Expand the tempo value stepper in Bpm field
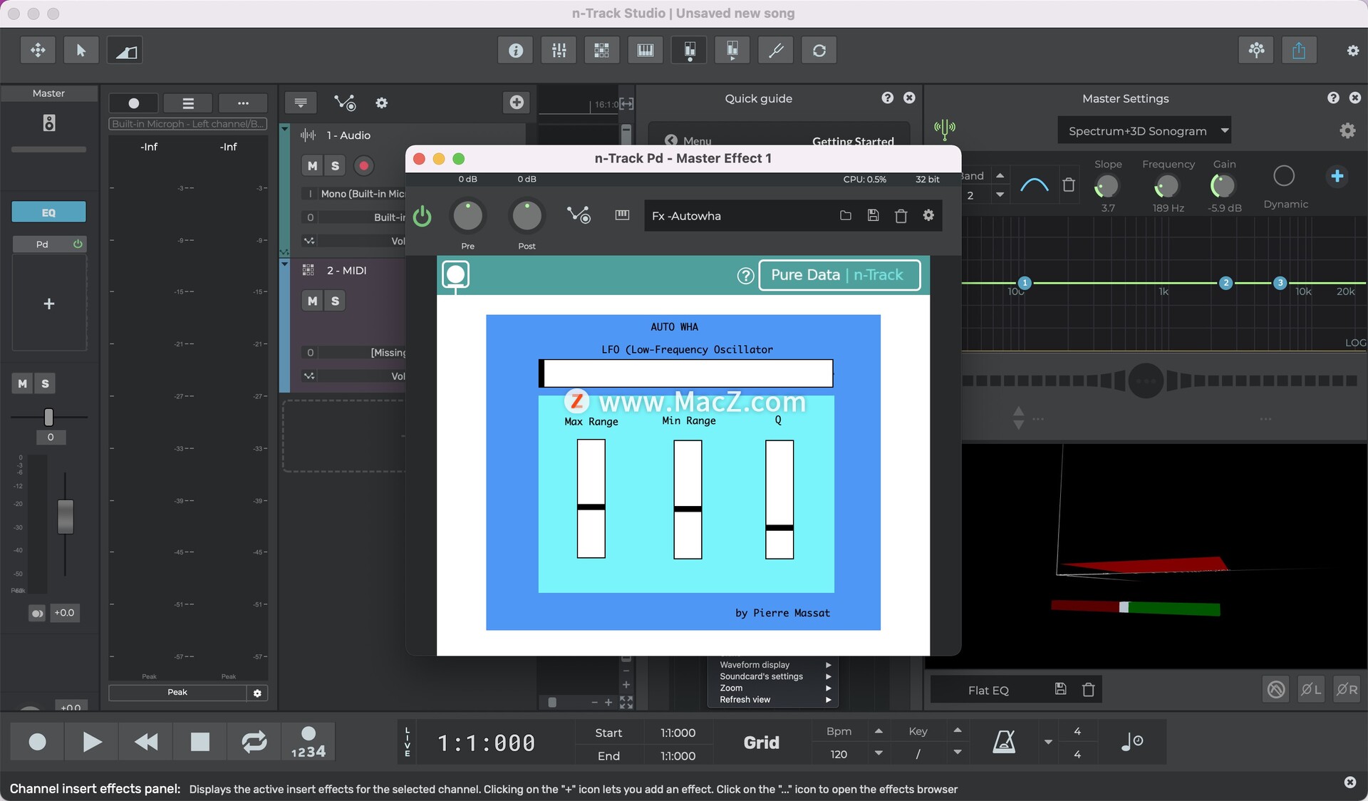1368x801 pixels. pyautogui.click(x=878, y=731)
